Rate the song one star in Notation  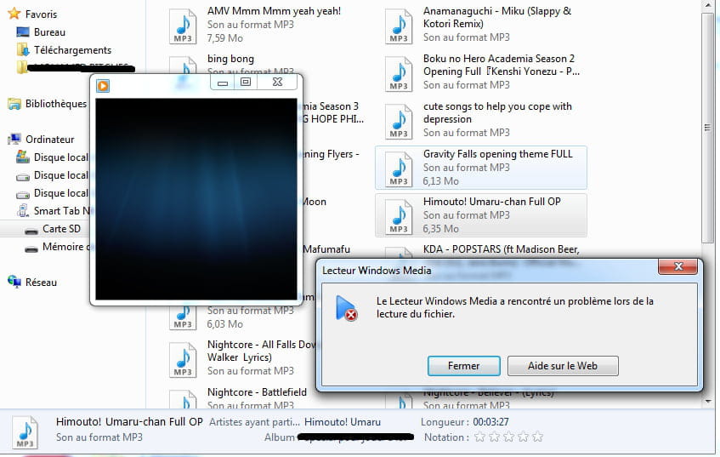pyautogui.click(x=479, y=437)
